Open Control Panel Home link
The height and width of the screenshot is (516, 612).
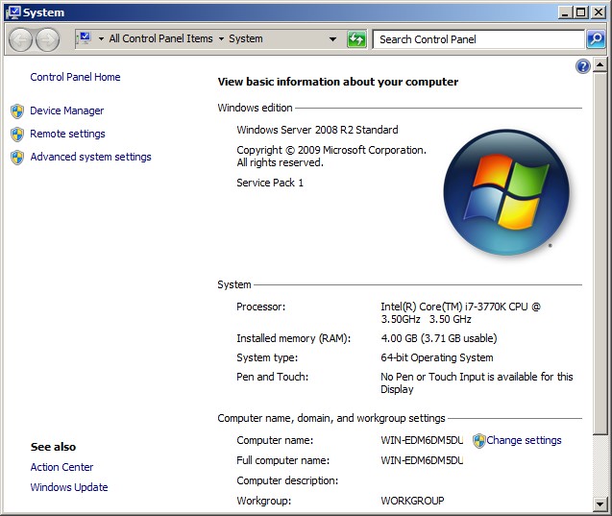click(x=75, y=77)
